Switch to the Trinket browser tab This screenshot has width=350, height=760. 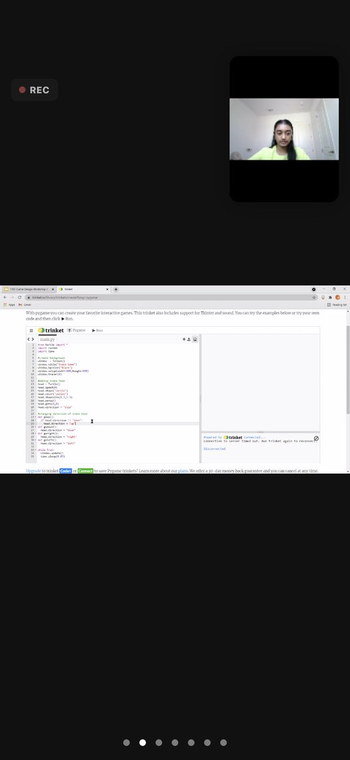[82, 289]
